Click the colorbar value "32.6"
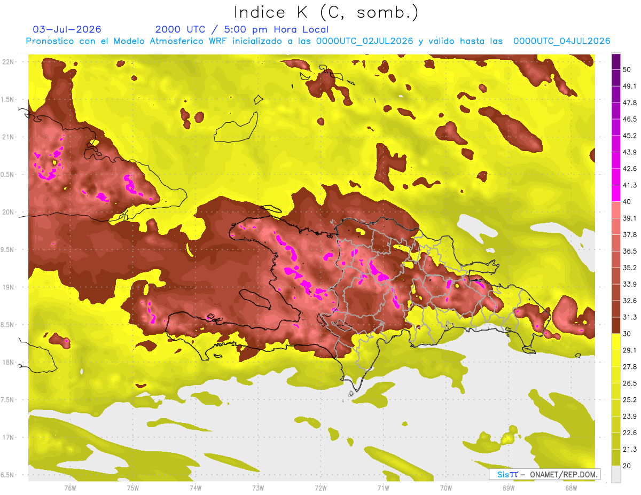This screenshot has width=641, height=495. click(630, 301)
